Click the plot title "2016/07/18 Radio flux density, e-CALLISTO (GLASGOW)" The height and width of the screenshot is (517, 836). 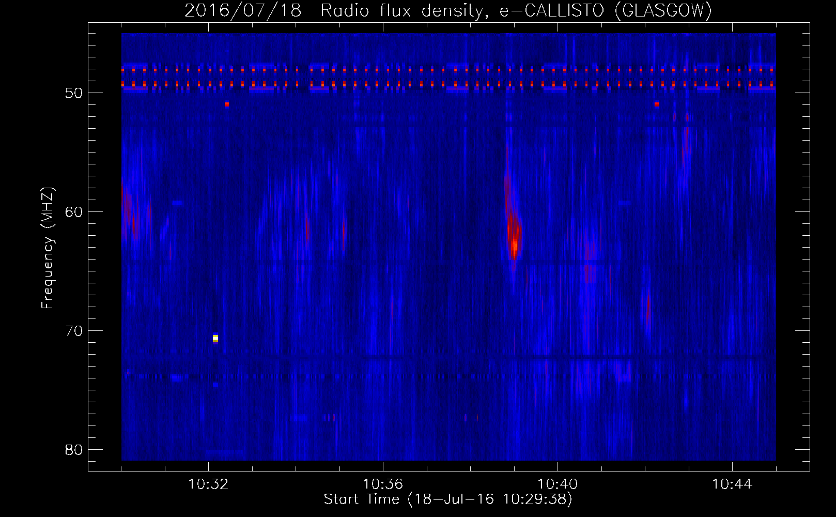(x=448, y=10)
